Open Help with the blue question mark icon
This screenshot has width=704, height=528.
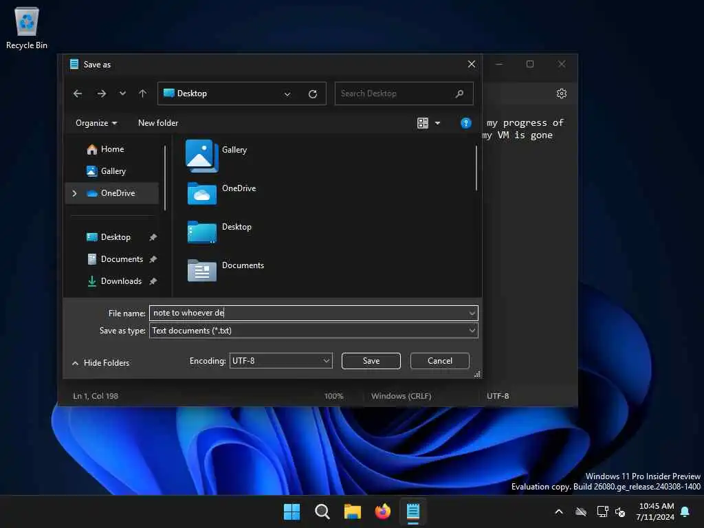[x=466, y=123]
